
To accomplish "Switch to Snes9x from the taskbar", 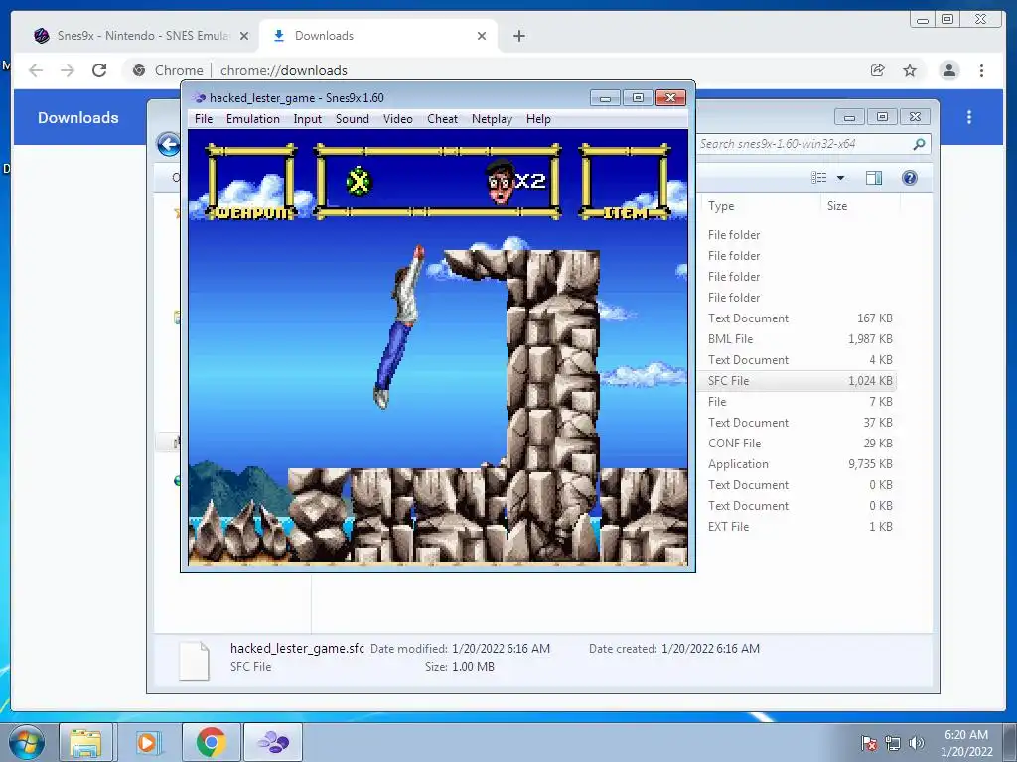I will coord(273,742).
